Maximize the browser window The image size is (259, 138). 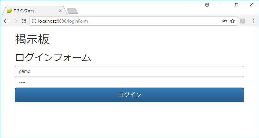pyautogui.click(x=237, y=5)
